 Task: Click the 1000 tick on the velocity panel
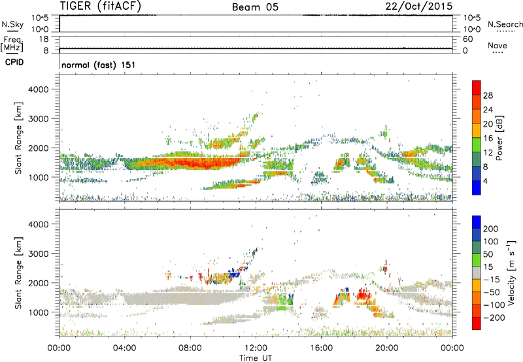39,312
